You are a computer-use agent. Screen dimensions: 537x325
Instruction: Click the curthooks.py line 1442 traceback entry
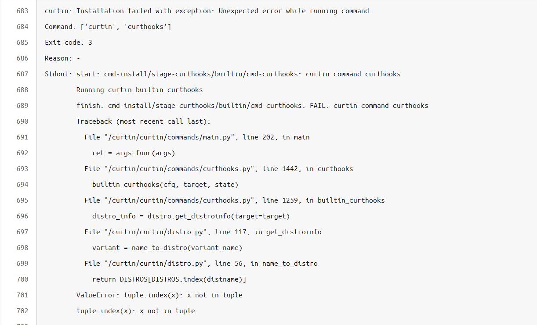pyautogui.click(x=218, y=169)
